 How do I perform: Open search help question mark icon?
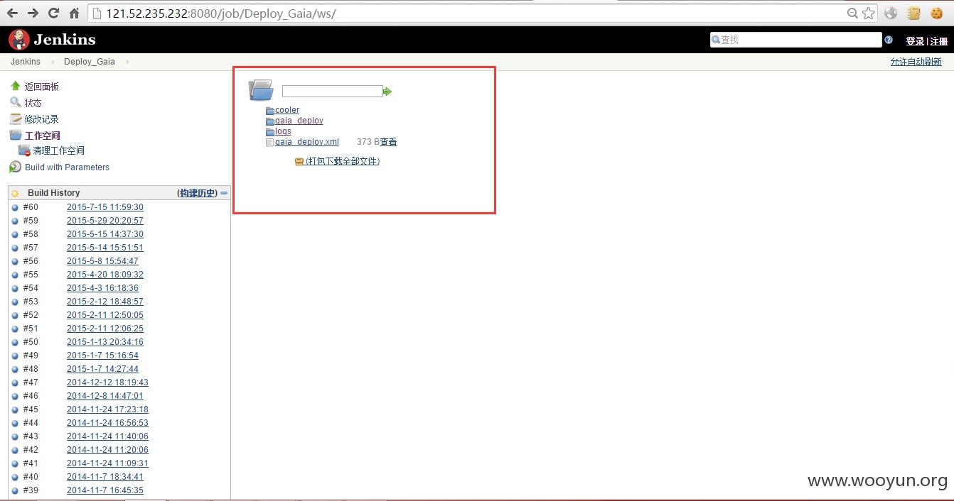889,40
